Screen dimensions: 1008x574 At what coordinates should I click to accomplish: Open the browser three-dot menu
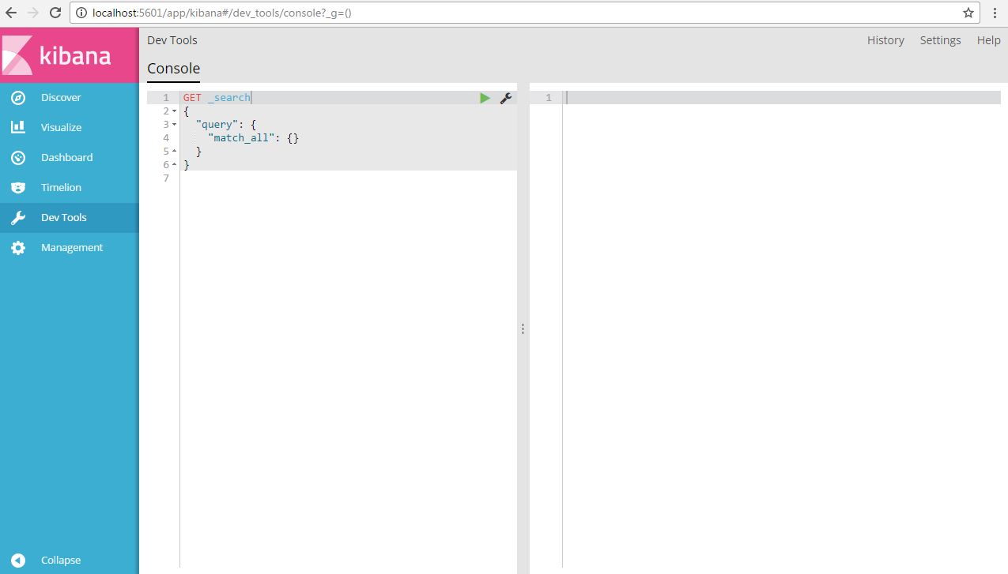point(994,13)
